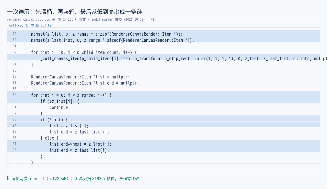Click line number 85
327x189 pixels.
tap(14, 71)
